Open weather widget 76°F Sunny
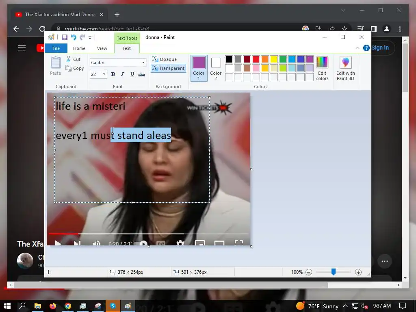This screenshot has height=312, width=416. [x=317, y=306]
